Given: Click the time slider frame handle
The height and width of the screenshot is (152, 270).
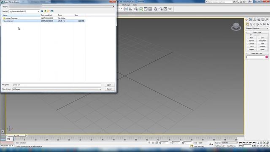Looking at the screenshot, I should 16,136.
